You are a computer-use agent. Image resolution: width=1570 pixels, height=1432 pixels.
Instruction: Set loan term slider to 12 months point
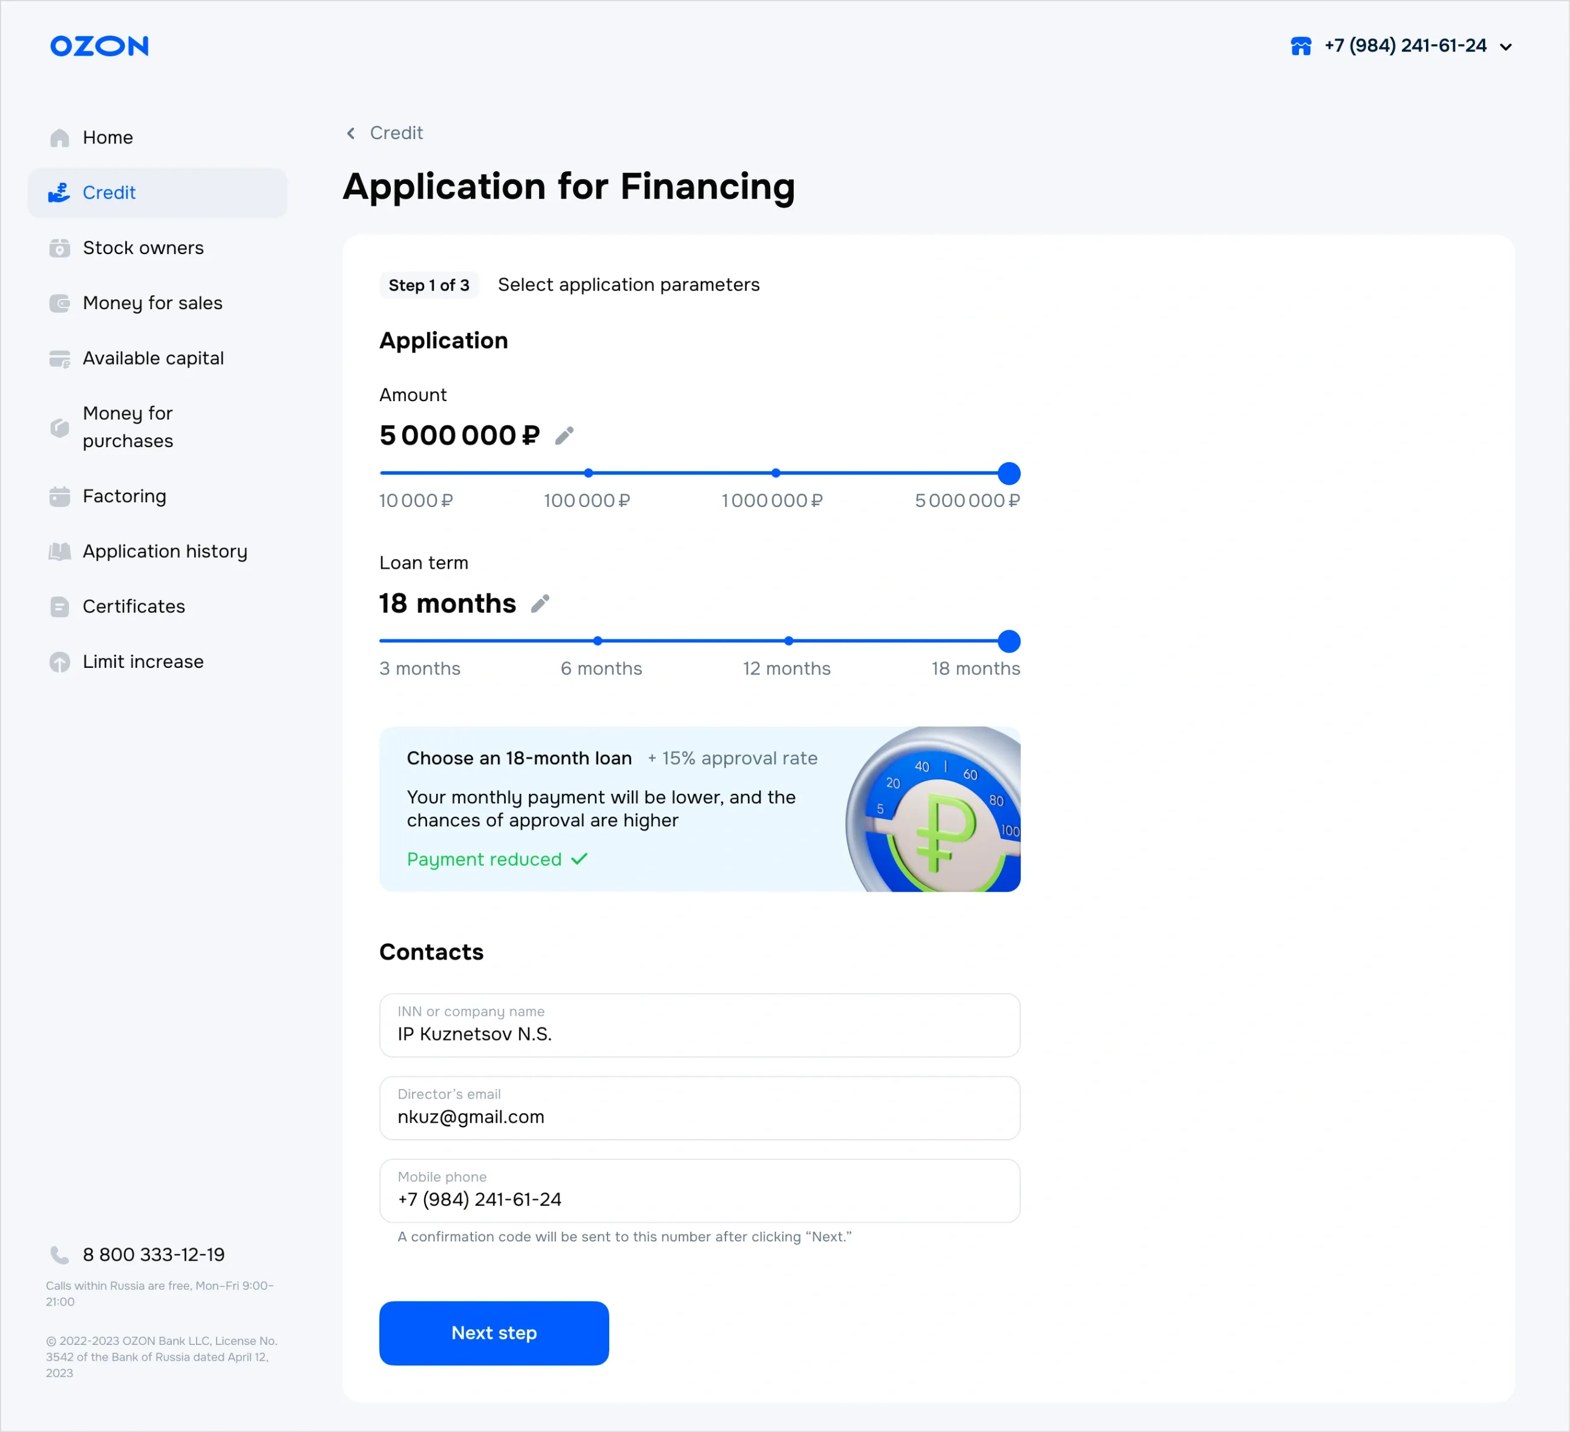tap(789, 641)
